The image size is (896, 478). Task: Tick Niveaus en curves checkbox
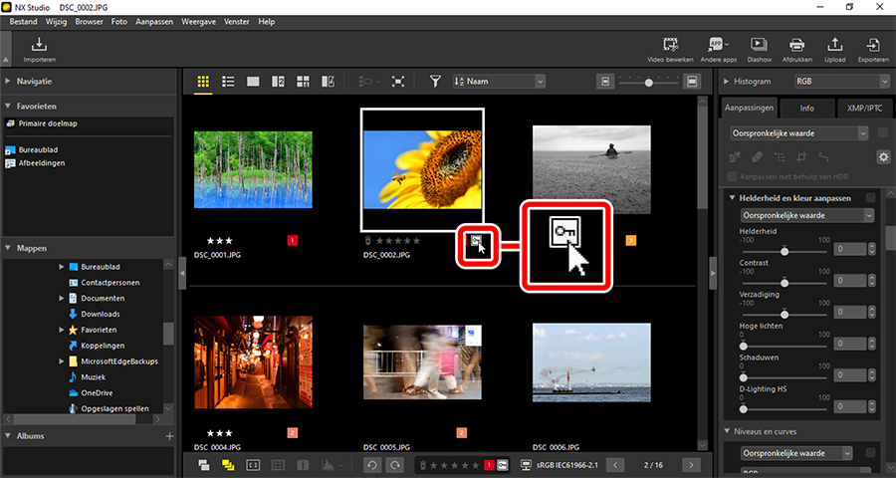pyautogui.click(x=870, y=453)
